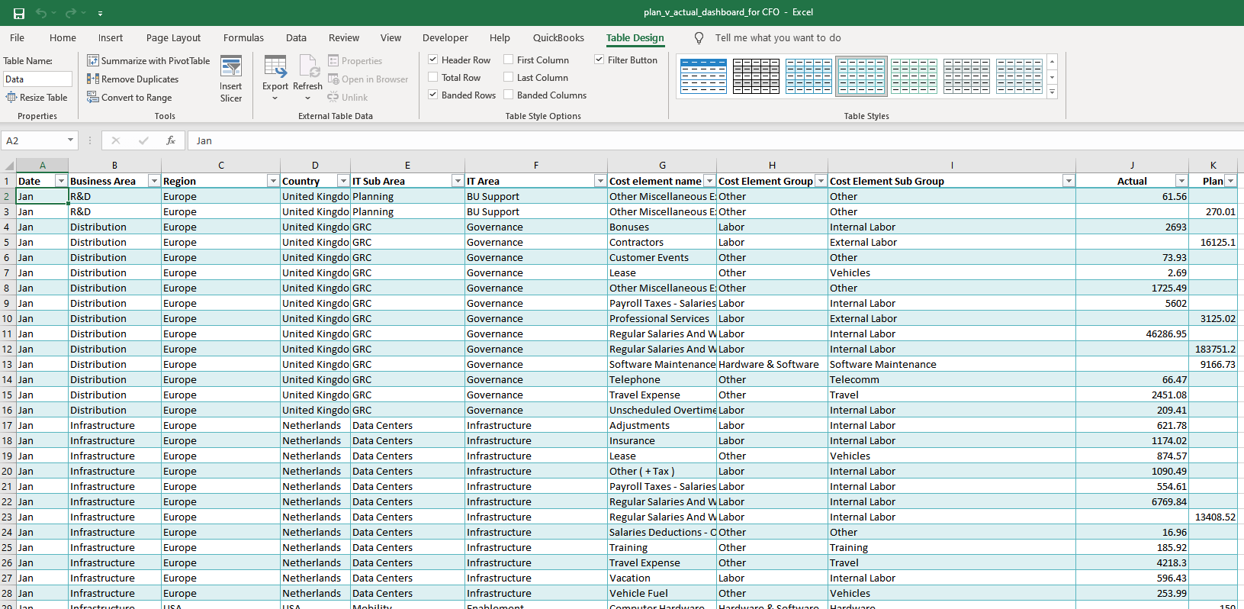Screen dimensions: 1244x609
Task: Select the first blue table style swatch
Action: pos(703,76)
